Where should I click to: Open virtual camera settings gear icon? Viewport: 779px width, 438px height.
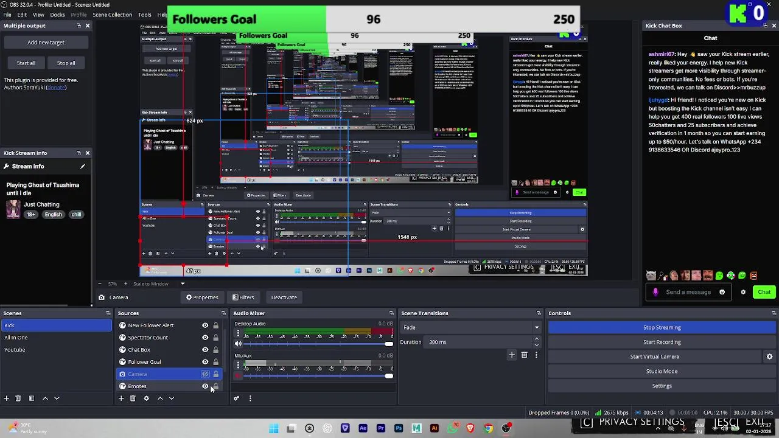point(769,357)
